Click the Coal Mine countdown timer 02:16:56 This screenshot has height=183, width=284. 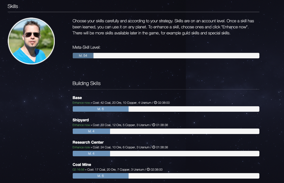click(x=79, y=170)
